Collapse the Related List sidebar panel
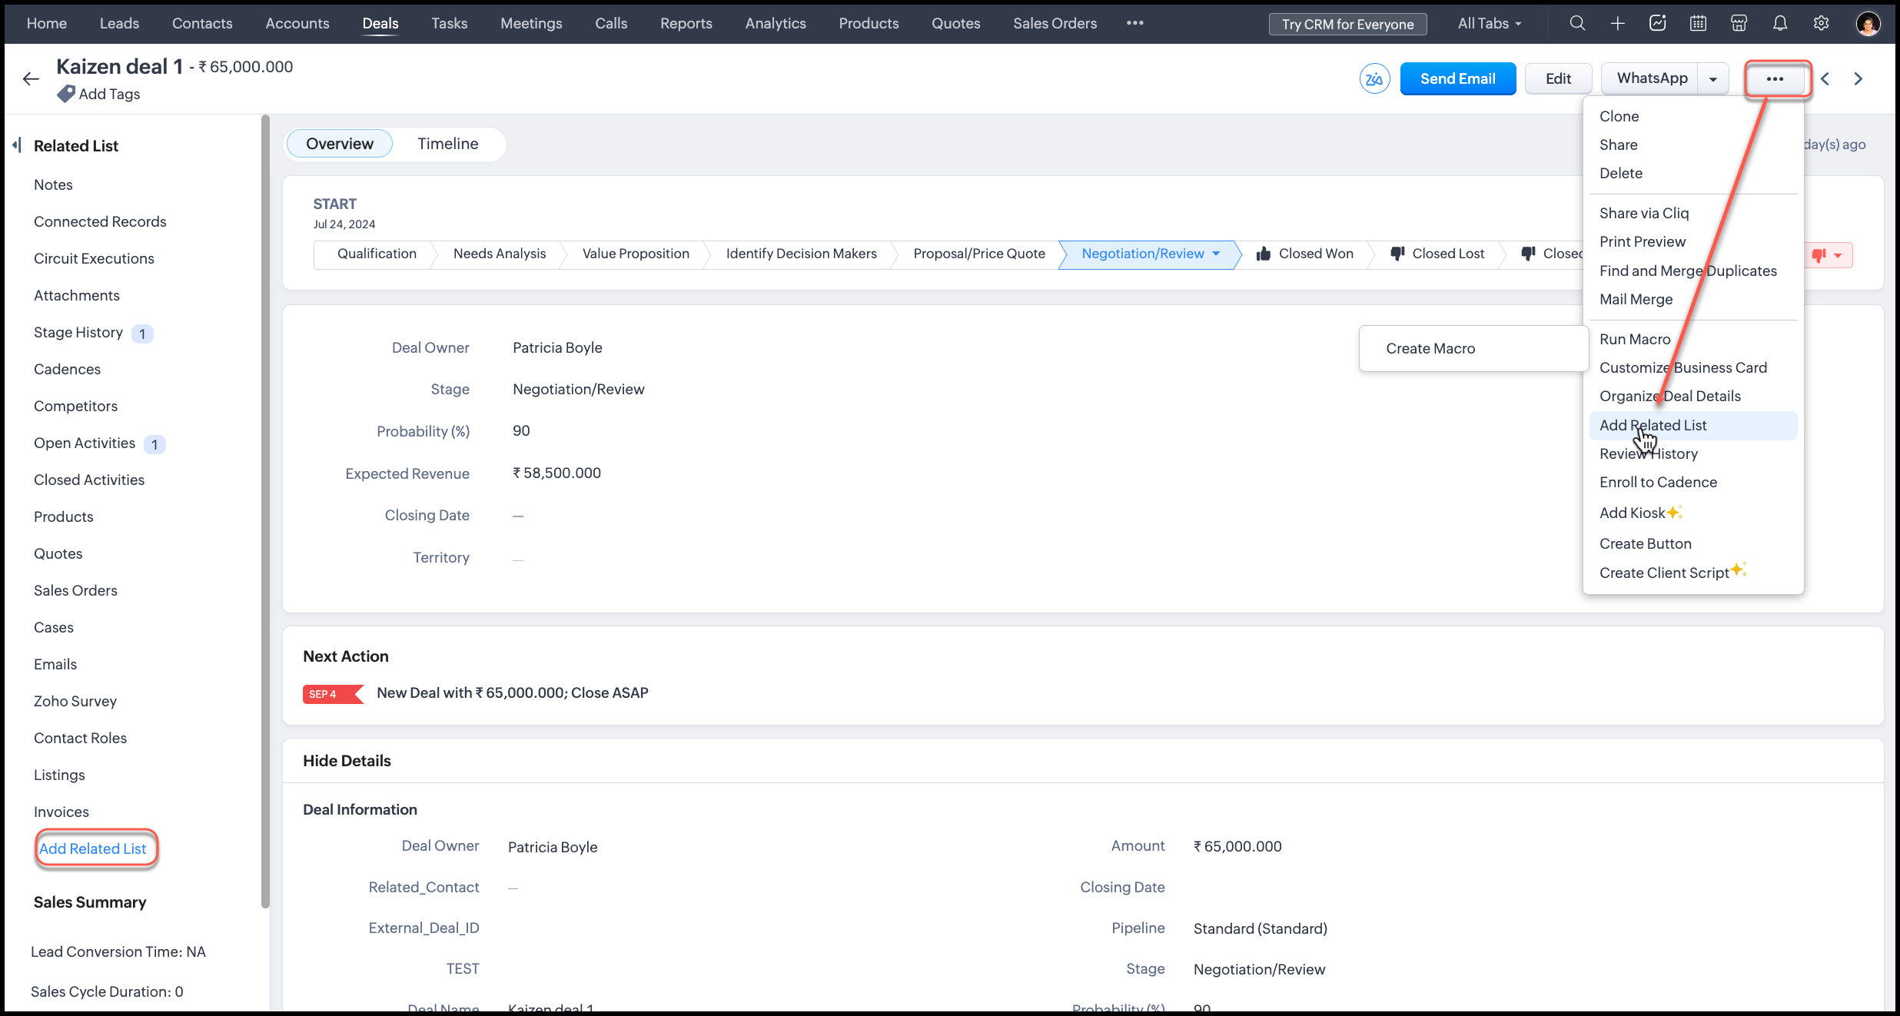The height and width of the screenshot is (1016, 1900). pos(17,145)
